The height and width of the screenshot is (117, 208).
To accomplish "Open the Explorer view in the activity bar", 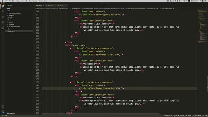I will click(x=3, y=6).
